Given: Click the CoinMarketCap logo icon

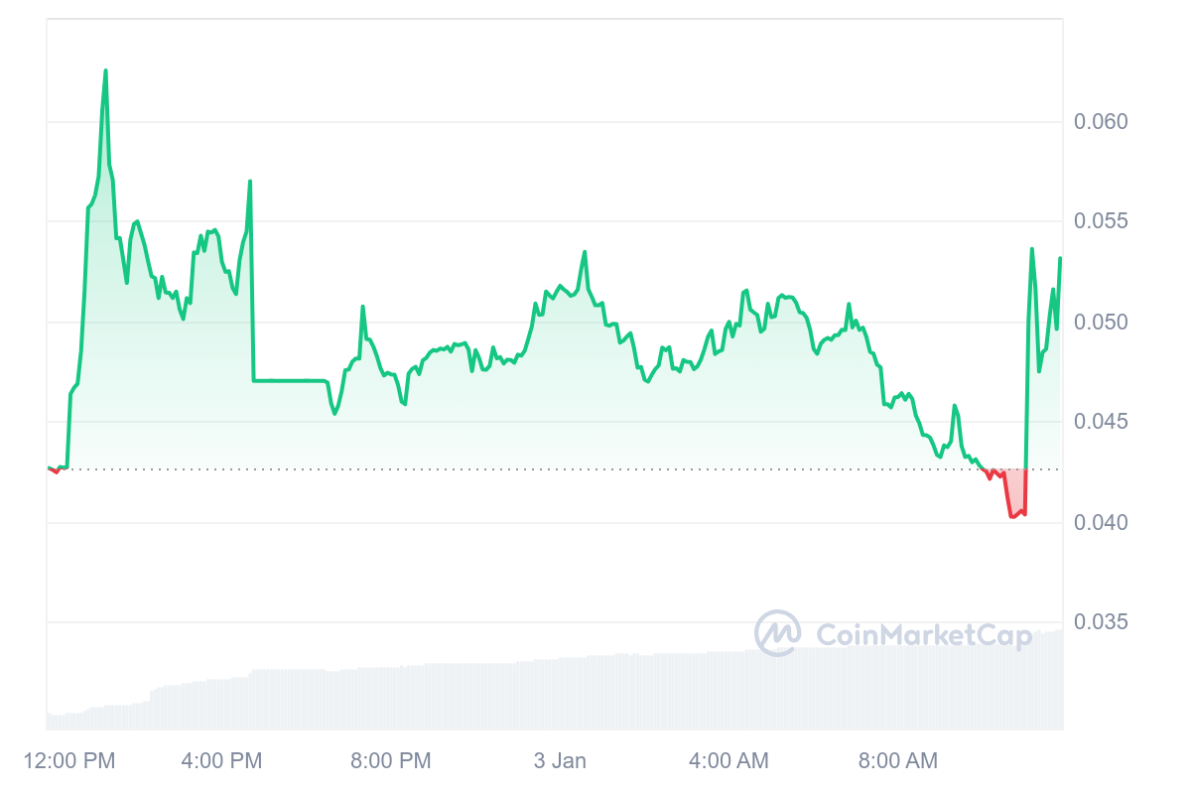Looking at the screenshot, I should point(778,633).
